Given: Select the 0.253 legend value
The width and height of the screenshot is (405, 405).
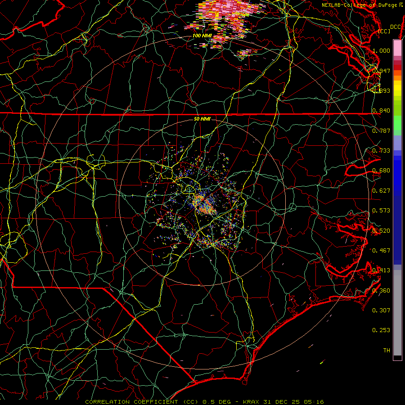Looking at the screenshot, I should pyautogui.click(x=381, y=330).
